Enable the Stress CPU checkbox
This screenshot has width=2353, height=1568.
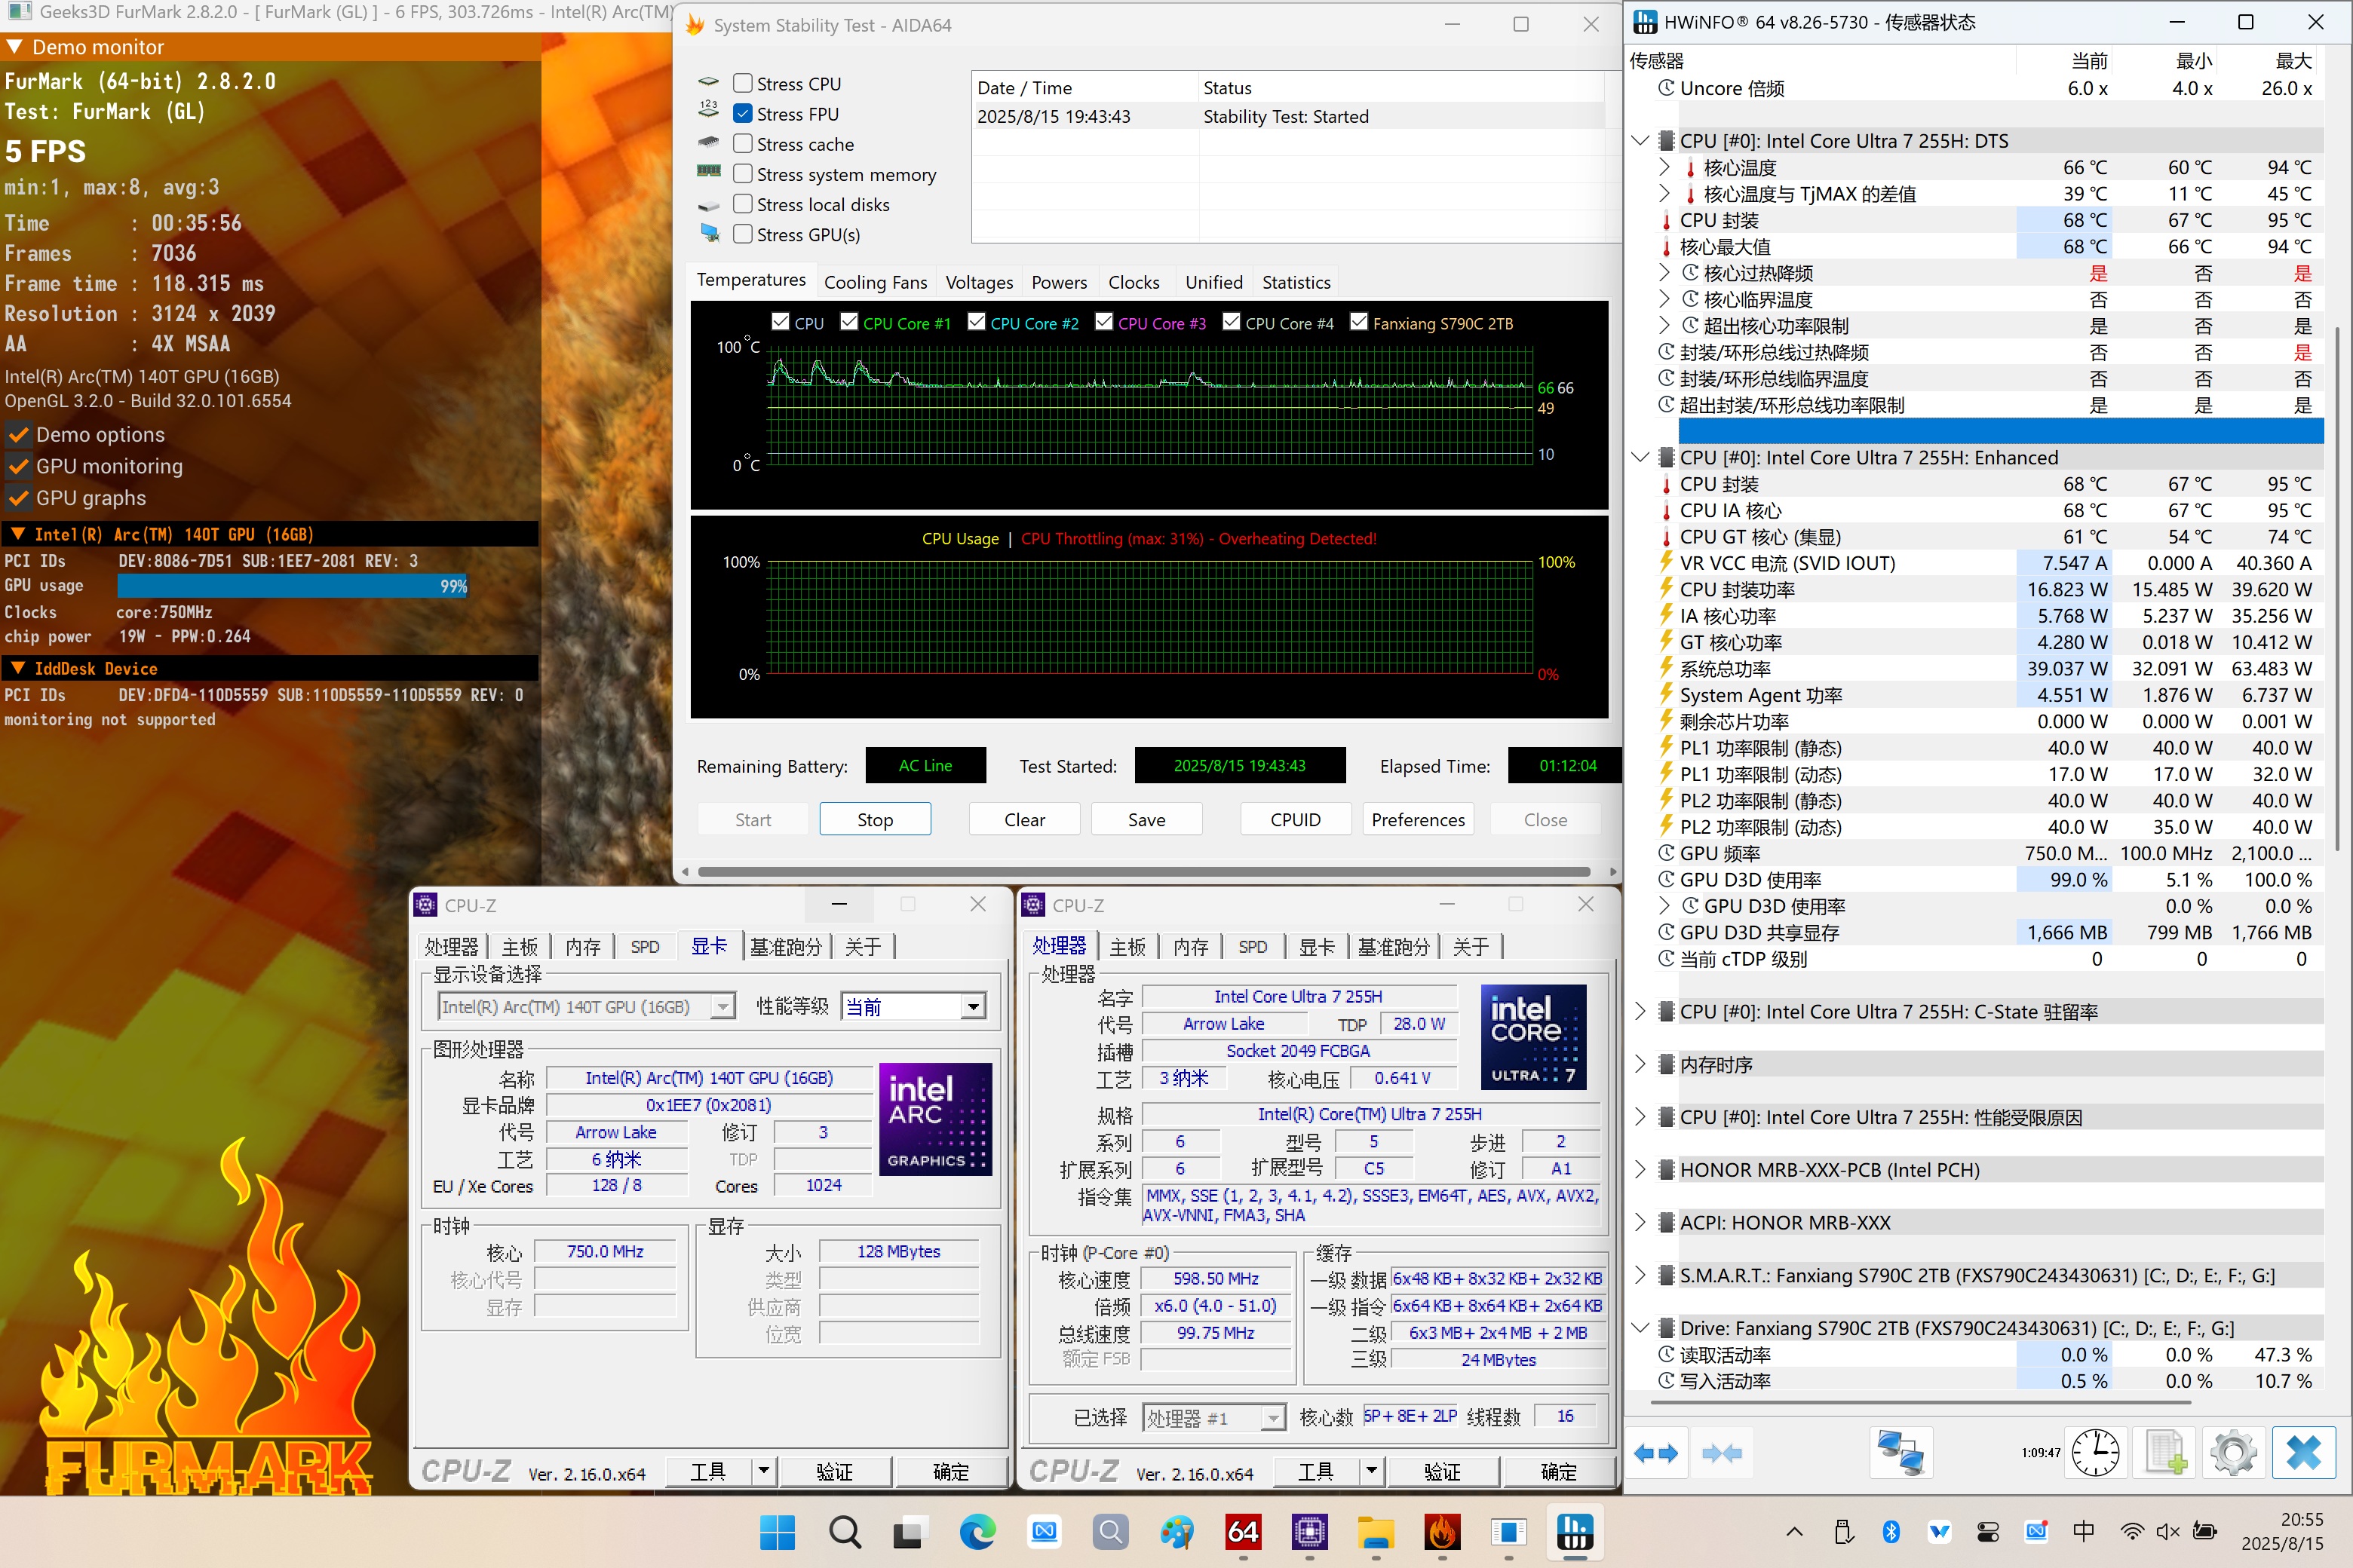742,84
